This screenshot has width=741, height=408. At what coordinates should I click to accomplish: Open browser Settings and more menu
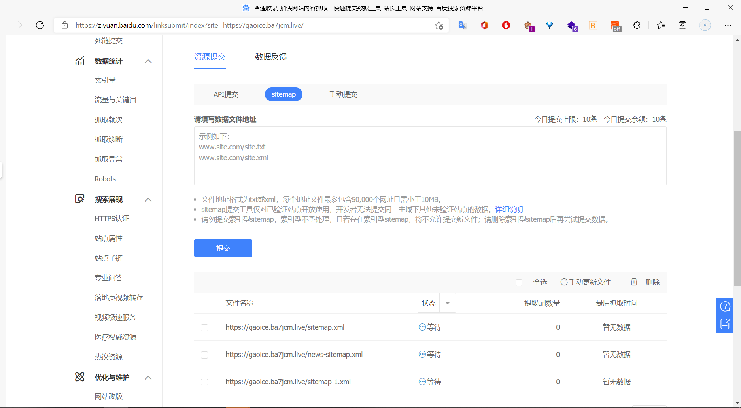click(728, 25)
